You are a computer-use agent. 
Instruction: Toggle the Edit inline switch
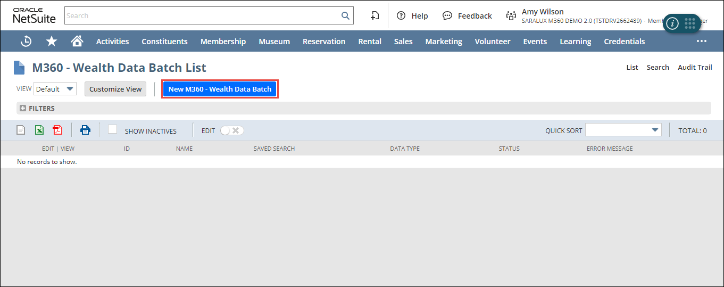[x=232, y=130]
